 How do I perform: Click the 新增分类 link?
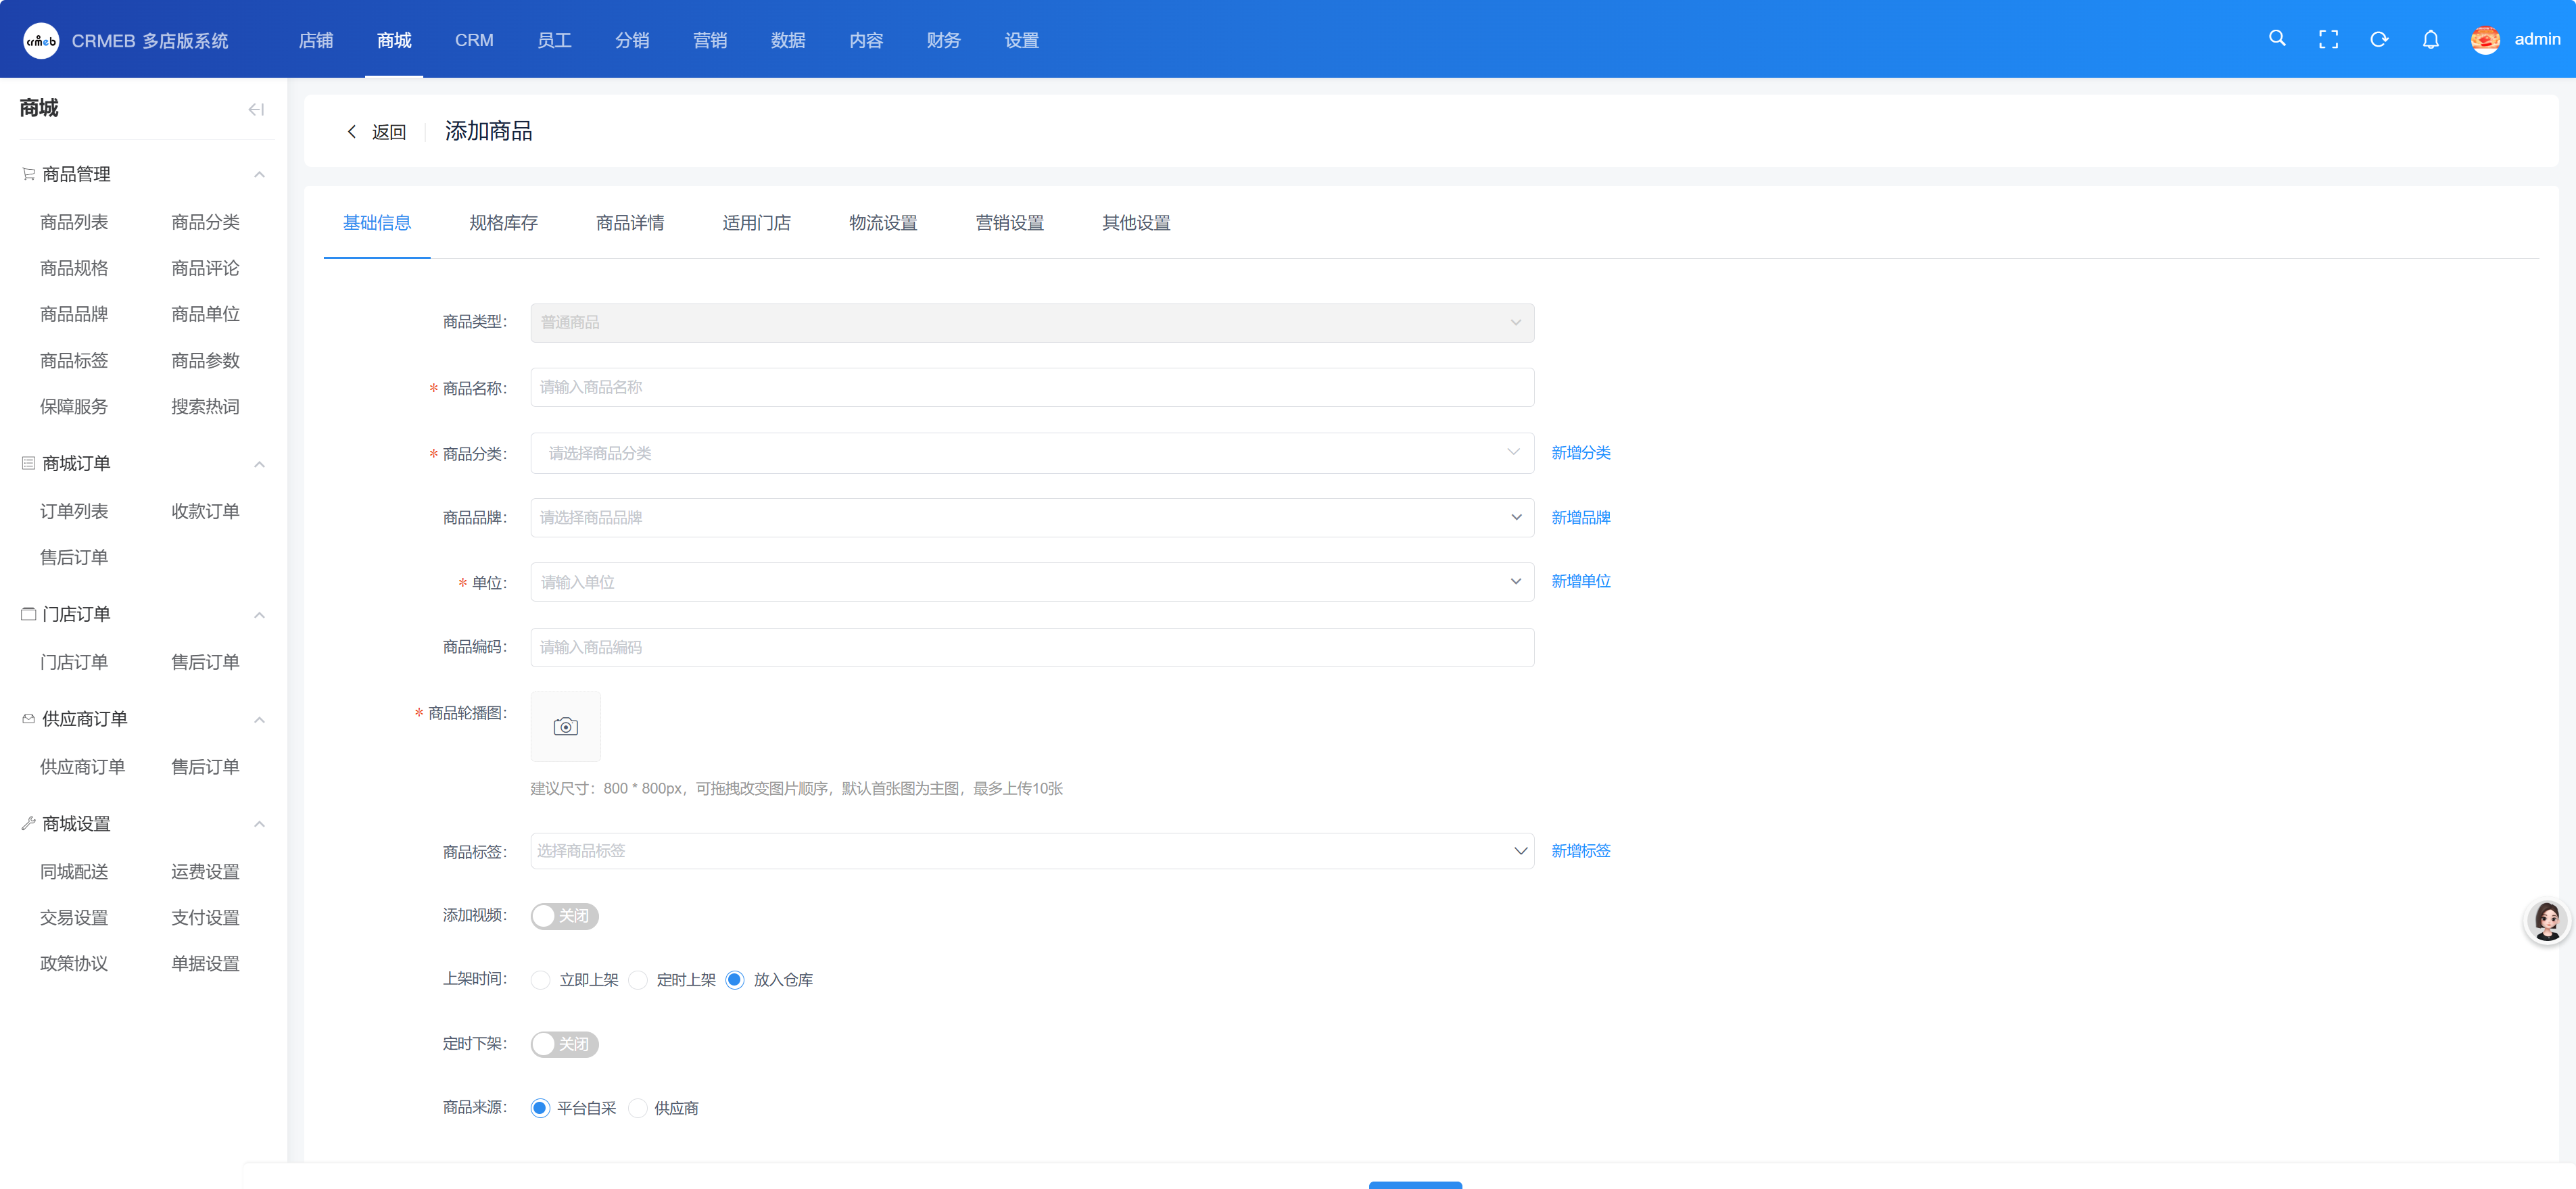(1580, 453)
